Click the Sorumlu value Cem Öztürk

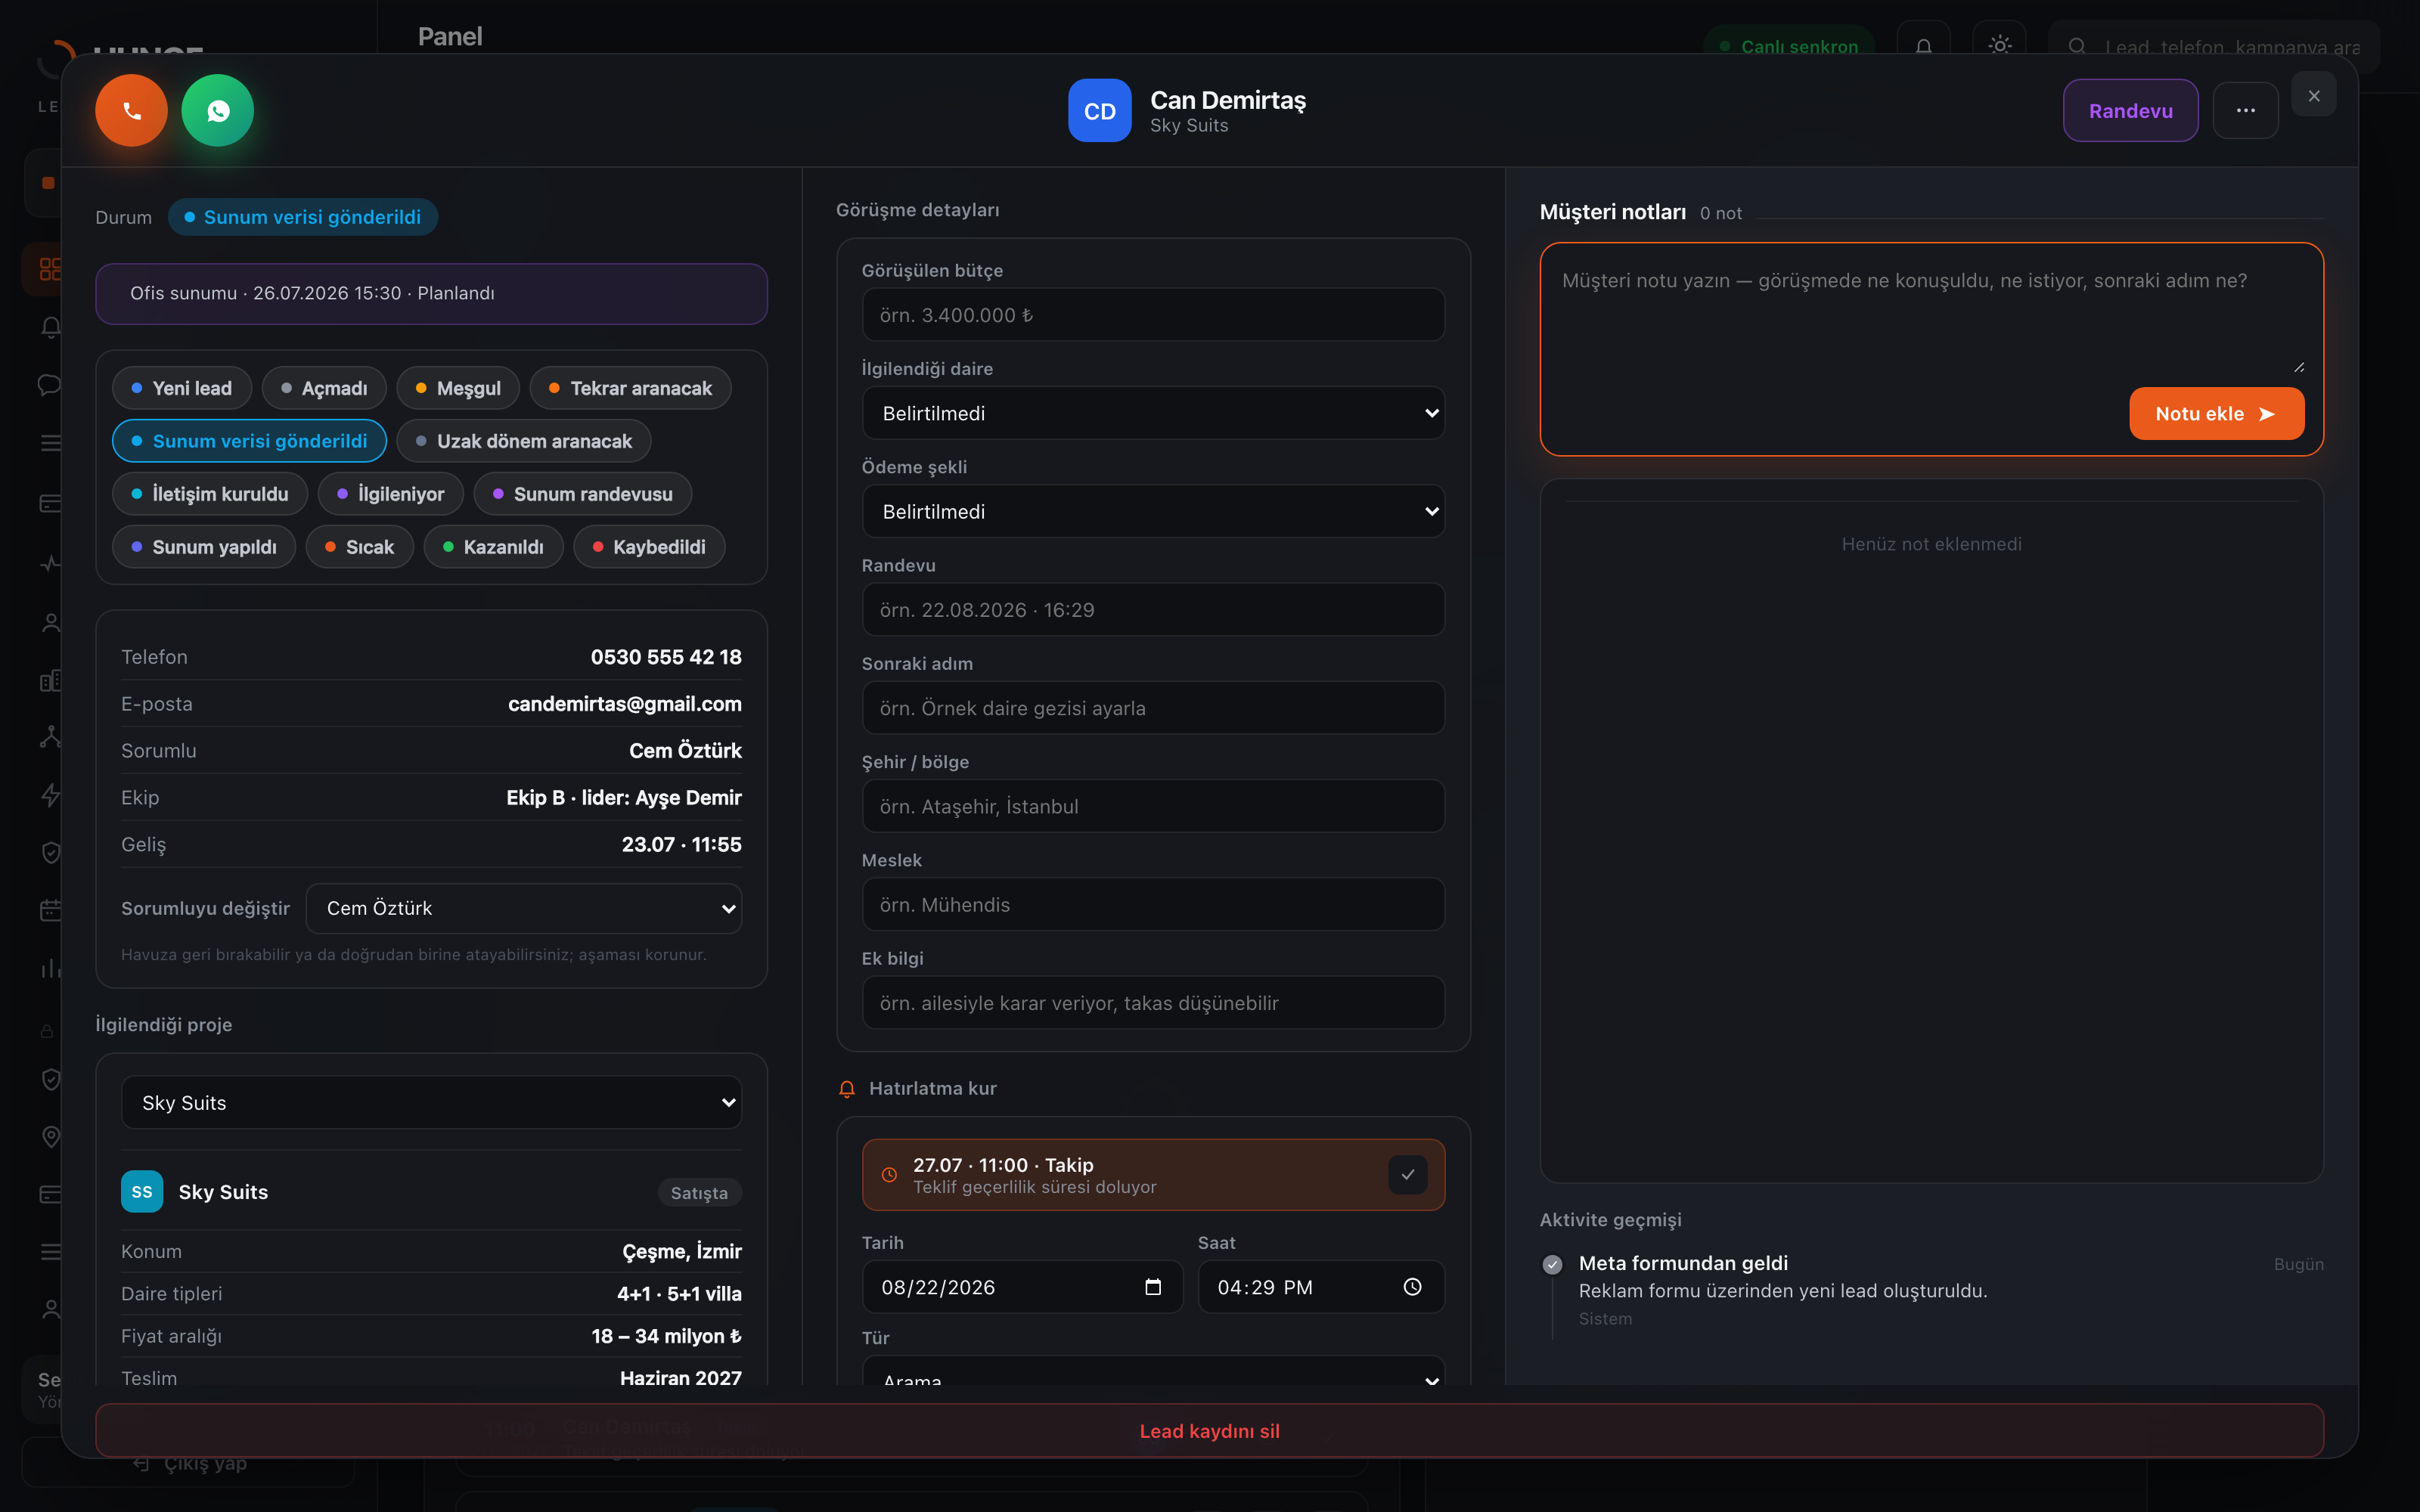pos(685,751)
